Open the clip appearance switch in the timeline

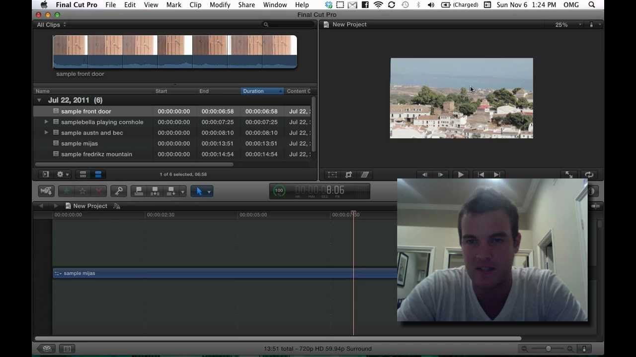584,349
